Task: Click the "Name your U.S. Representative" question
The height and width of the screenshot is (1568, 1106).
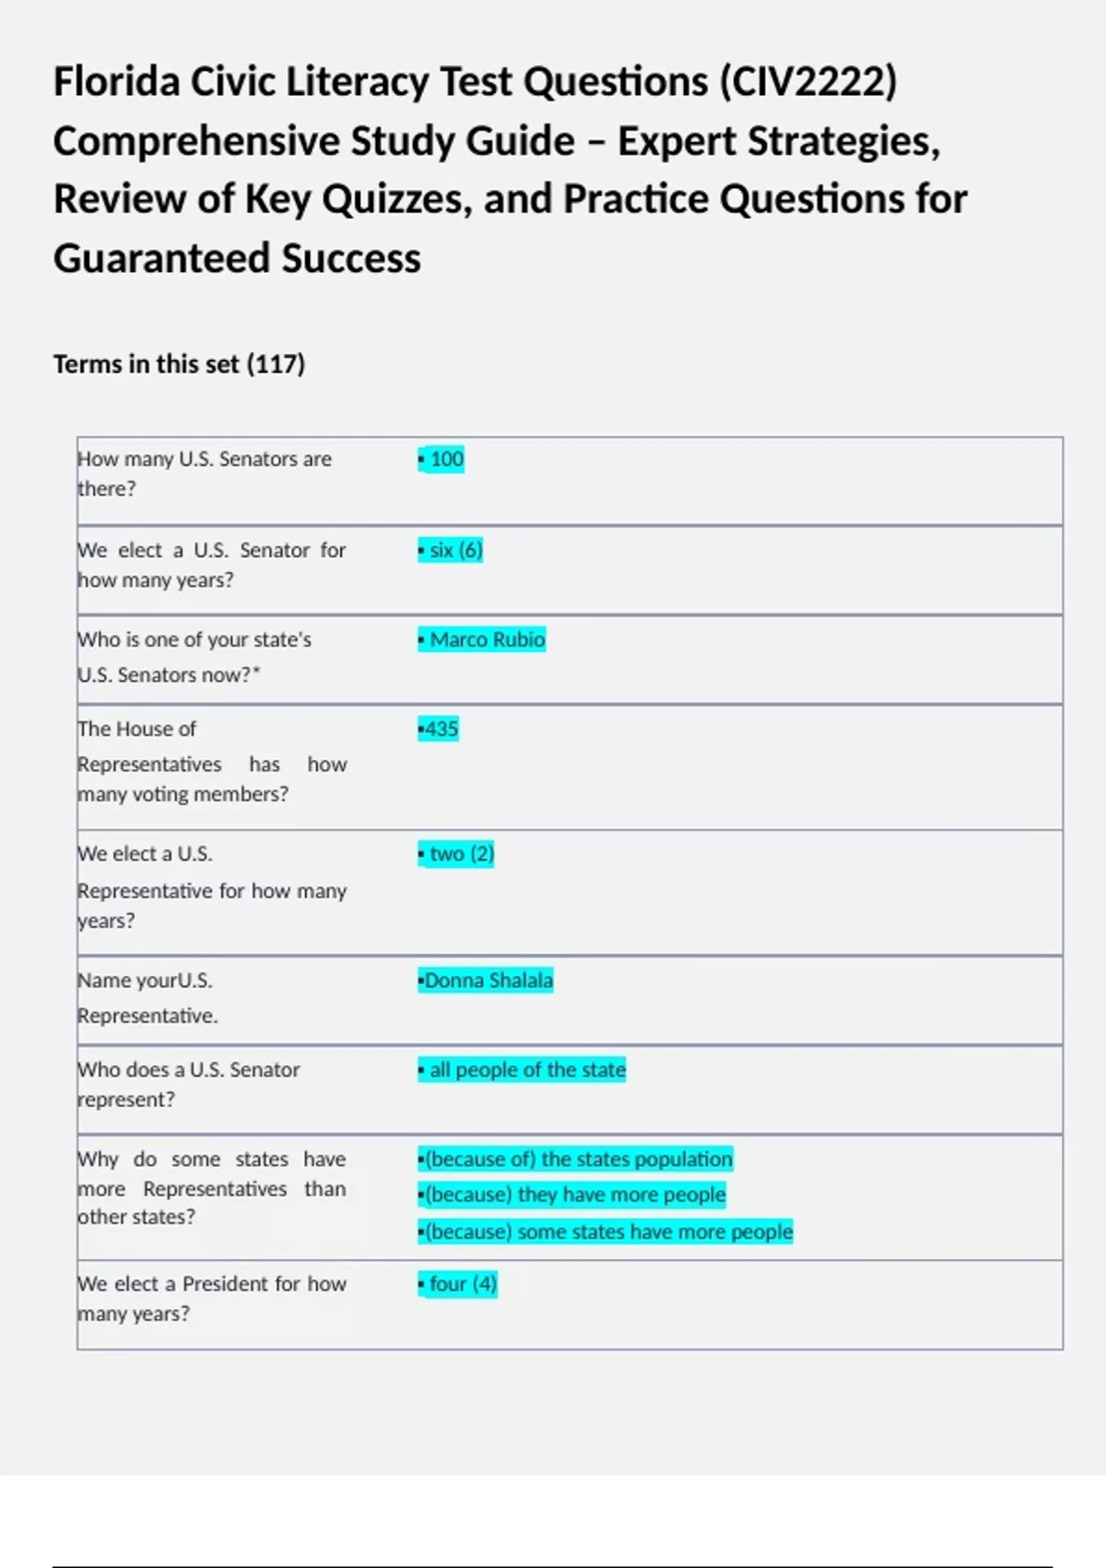Action: [147, 998]
